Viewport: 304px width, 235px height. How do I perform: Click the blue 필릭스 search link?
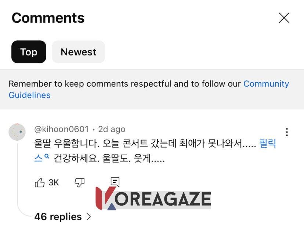(x=267, y=143)
